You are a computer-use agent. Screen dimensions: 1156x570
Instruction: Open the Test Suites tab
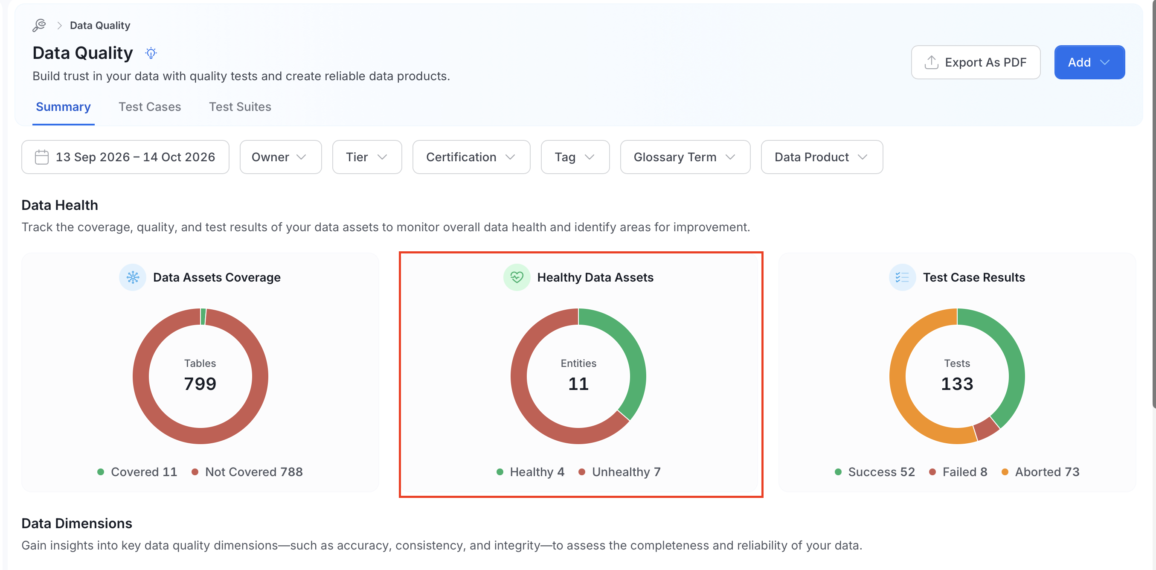pyautogui.click(x=240, y=107)
